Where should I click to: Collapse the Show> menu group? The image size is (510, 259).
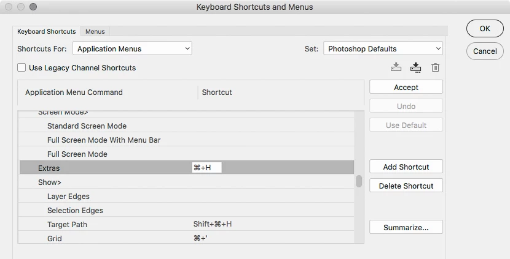(49, 182)
